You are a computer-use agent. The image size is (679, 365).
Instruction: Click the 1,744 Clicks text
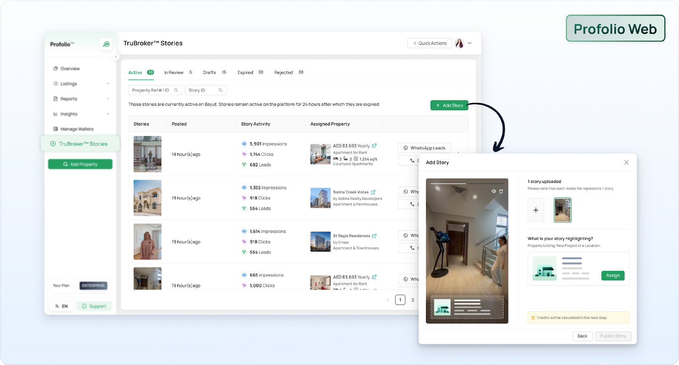261,155
